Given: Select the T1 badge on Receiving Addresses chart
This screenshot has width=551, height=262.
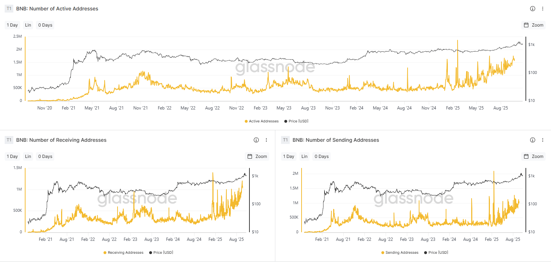Looking at the screenshot, I should [x=9, y=140].
